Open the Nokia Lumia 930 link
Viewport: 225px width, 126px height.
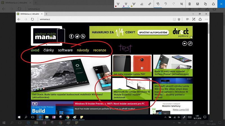[181, 109]
